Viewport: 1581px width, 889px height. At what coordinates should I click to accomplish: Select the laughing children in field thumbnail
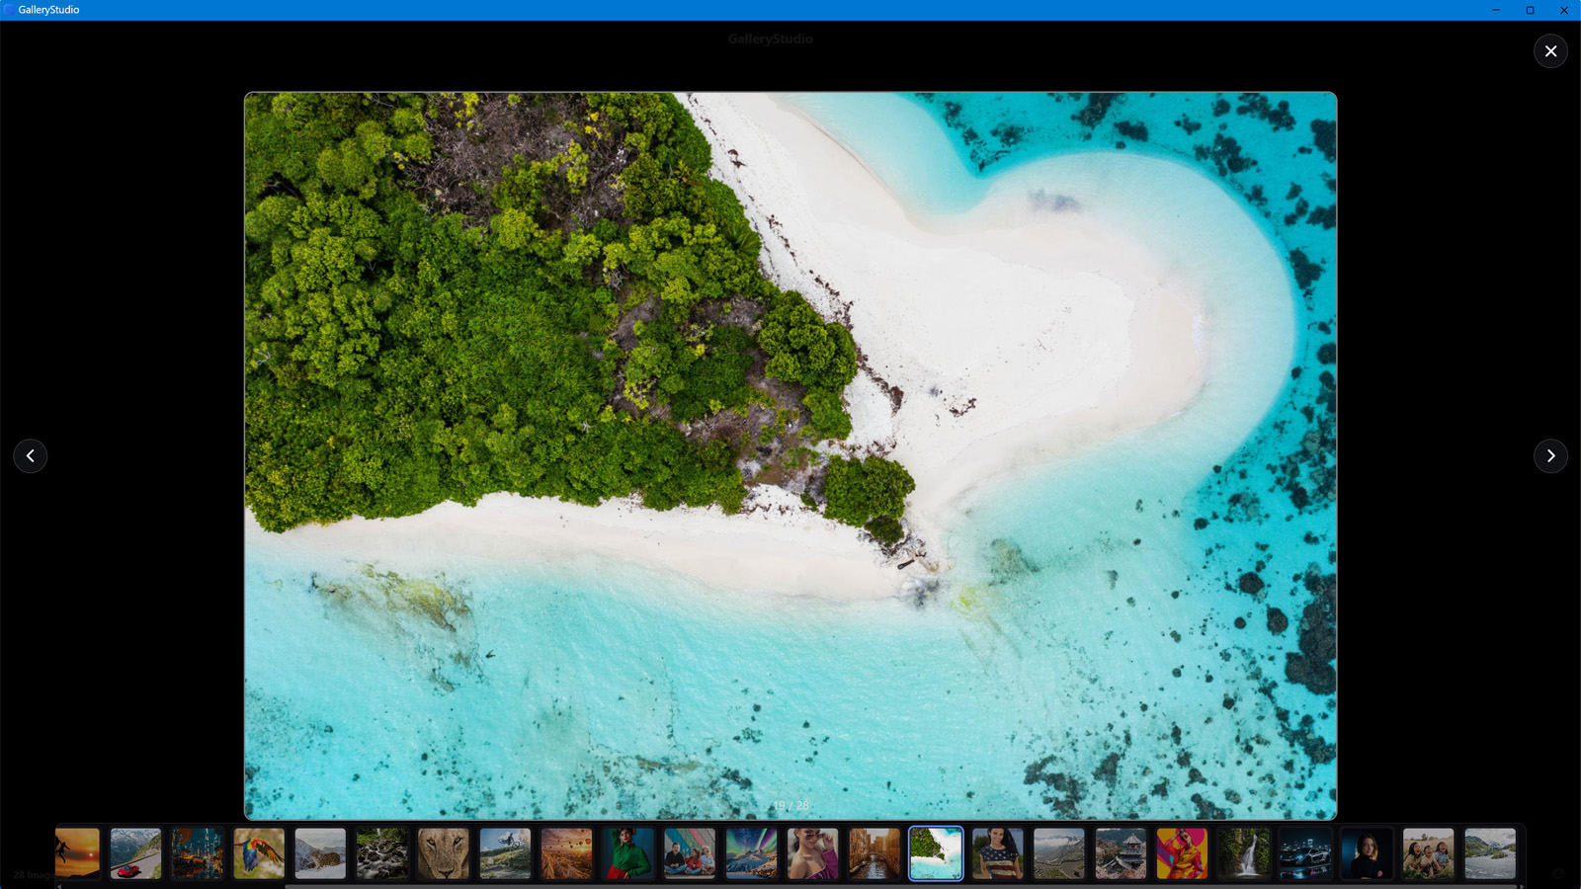click(x=1429, y=853)
